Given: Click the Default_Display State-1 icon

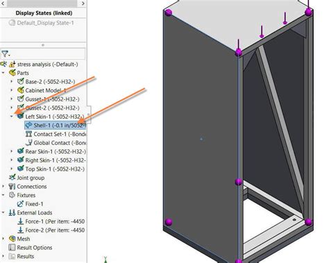Looking at the screenshot, I should pyautogui.click(x=12, y=23).
